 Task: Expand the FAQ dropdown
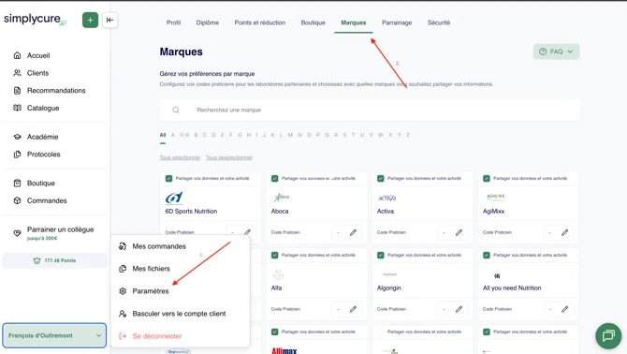(x=556, y=52)
